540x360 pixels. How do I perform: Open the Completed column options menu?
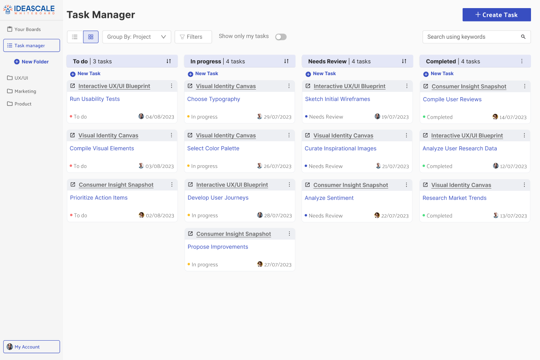pyautogui.click(x=522, y=61)
